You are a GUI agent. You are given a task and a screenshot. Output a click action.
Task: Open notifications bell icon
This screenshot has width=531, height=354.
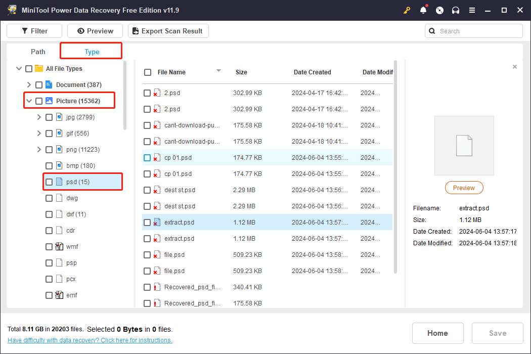[423, 10]
